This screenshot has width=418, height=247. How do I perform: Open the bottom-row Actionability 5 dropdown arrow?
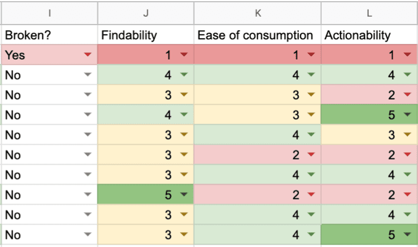pos(408,234)
